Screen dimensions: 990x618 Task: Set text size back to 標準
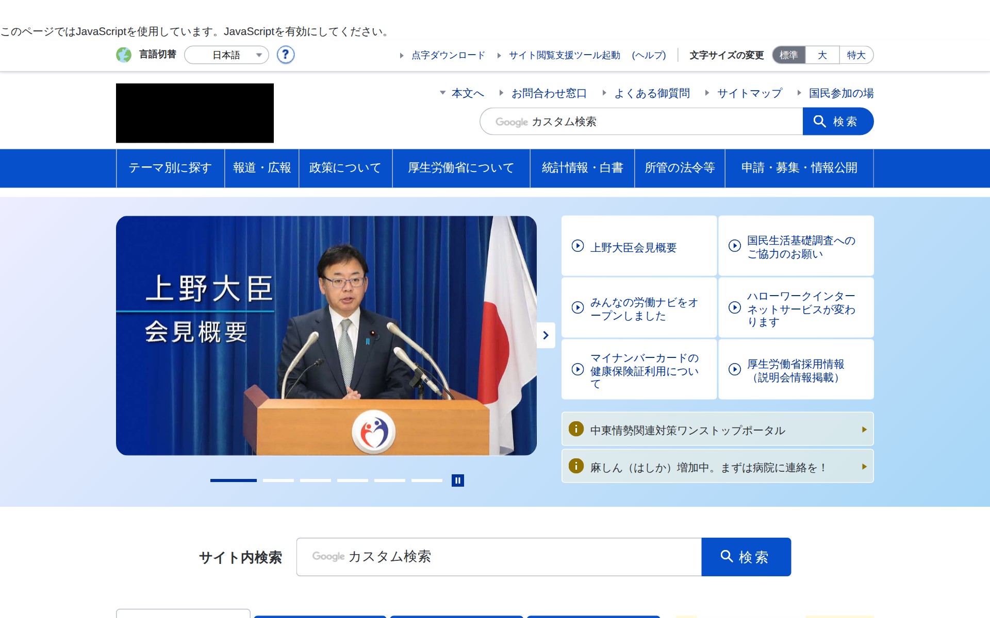[x=788, y=55]
